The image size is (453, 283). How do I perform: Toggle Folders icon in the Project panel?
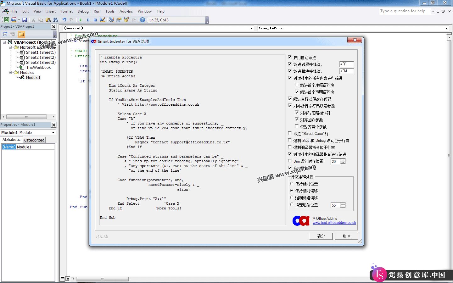[x=21, y=34]
